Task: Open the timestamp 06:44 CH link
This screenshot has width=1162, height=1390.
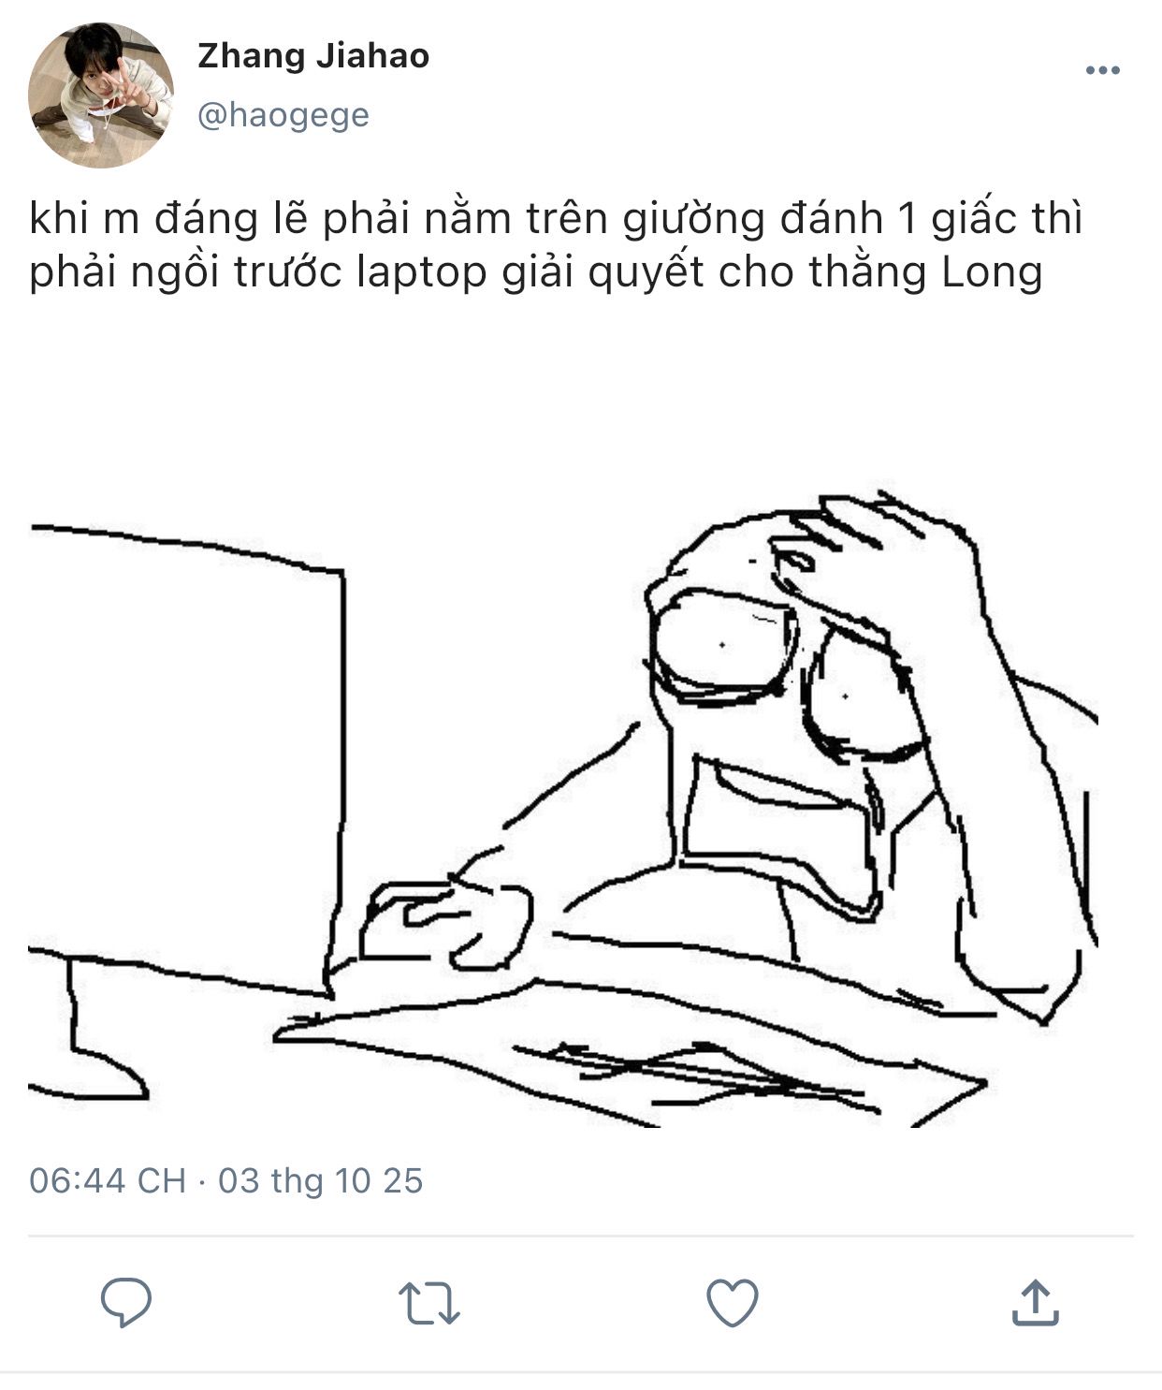Action: coord(108,1180)
